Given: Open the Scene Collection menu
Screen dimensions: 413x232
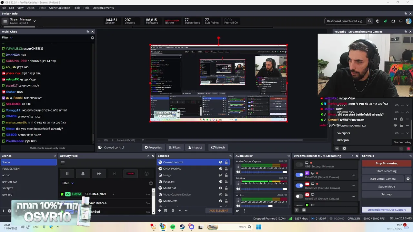Looking at the screenshot, I should coord(59,8).
